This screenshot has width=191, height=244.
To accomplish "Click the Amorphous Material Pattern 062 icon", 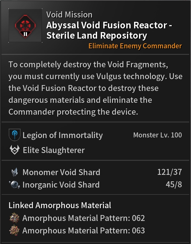I will click(x=14, y=218).
